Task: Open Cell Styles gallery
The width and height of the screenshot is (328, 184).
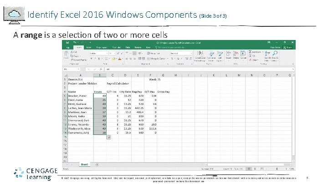Action: point(220,56)
